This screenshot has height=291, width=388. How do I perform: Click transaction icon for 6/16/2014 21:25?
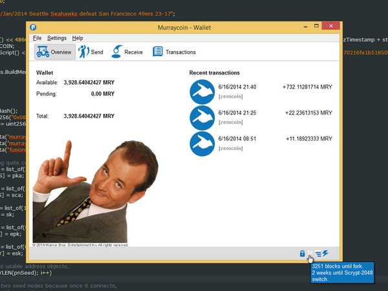(x=202, y=118)
